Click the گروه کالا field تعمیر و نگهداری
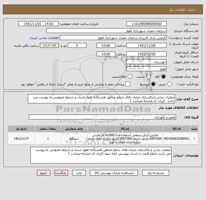206x200 pixels. (x=102, y=117)
